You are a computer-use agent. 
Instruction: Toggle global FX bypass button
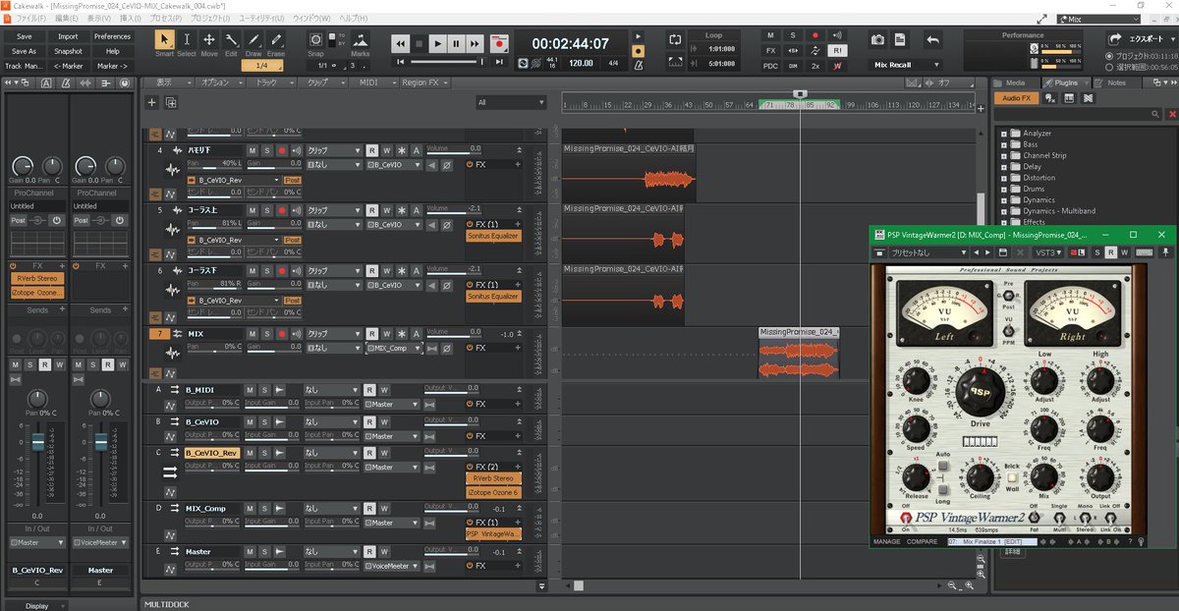coord(770,50)
